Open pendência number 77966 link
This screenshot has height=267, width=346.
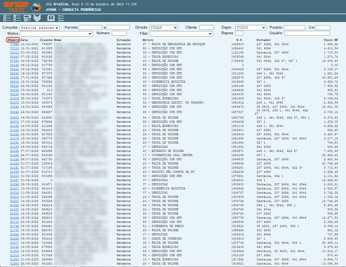[x=14, y=44]
